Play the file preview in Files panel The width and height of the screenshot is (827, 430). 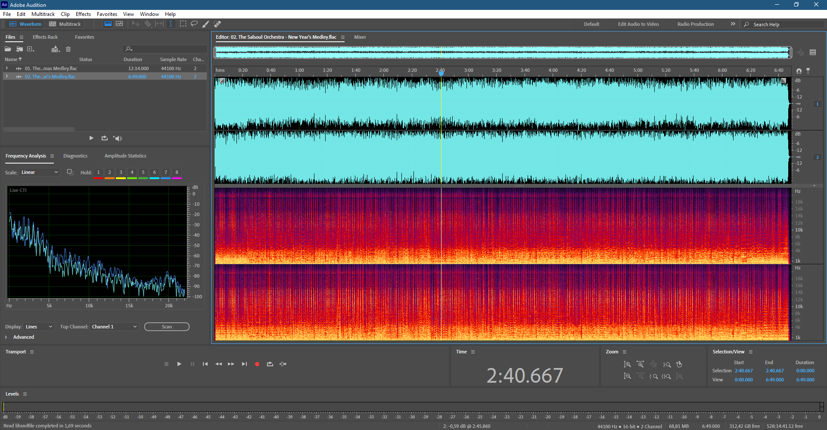click(x=91, y=138)
